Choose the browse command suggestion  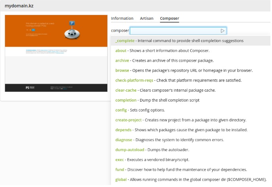(x=190, y=70)
